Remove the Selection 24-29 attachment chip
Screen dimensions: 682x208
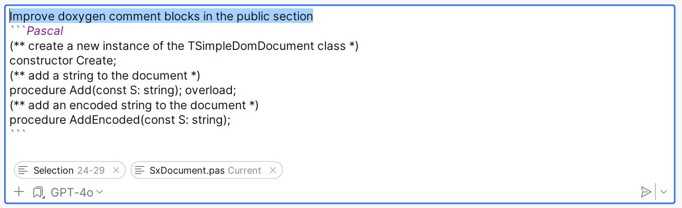coord(116,170)
